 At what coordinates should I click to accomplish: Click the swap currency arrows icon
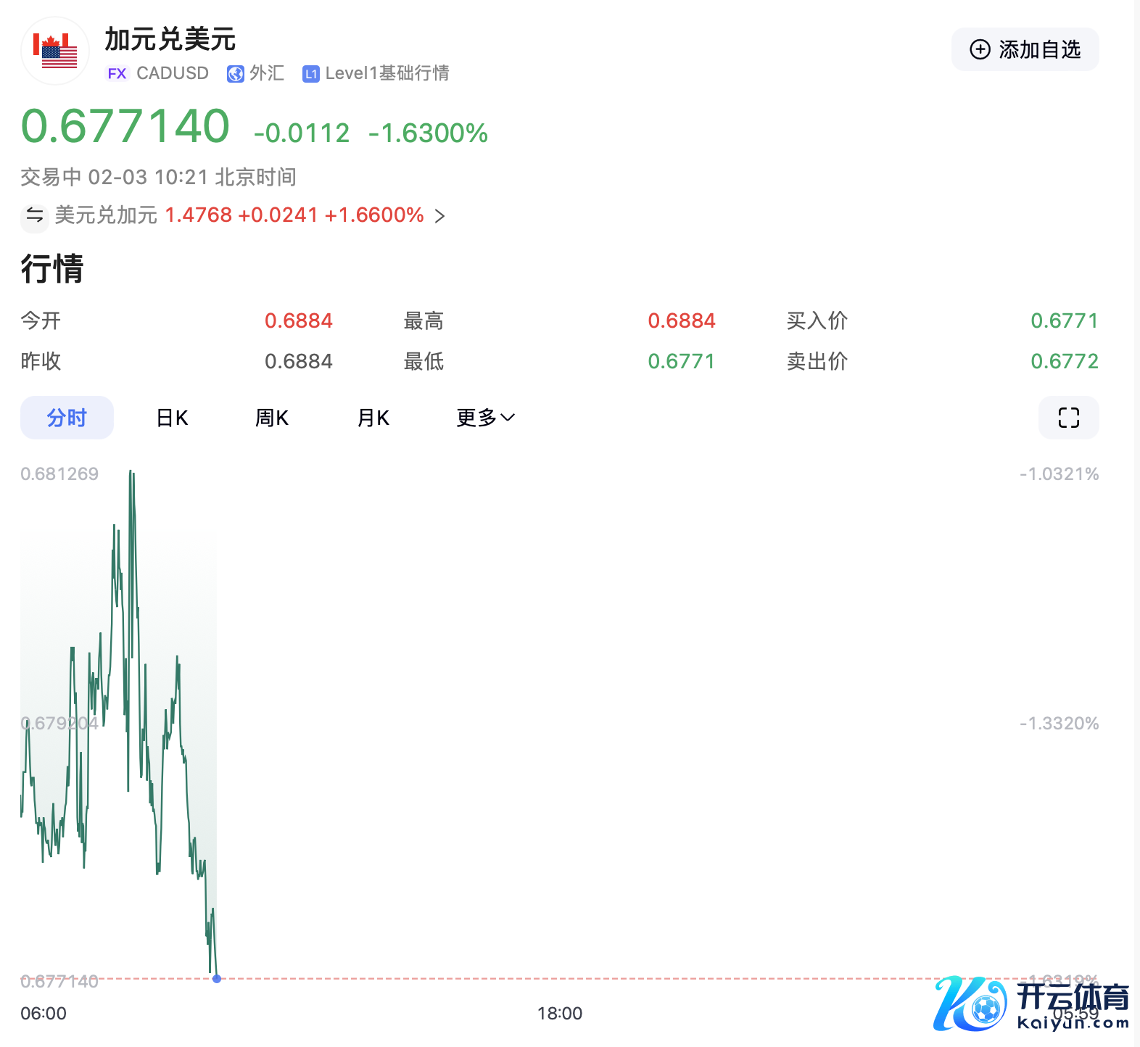34,215
